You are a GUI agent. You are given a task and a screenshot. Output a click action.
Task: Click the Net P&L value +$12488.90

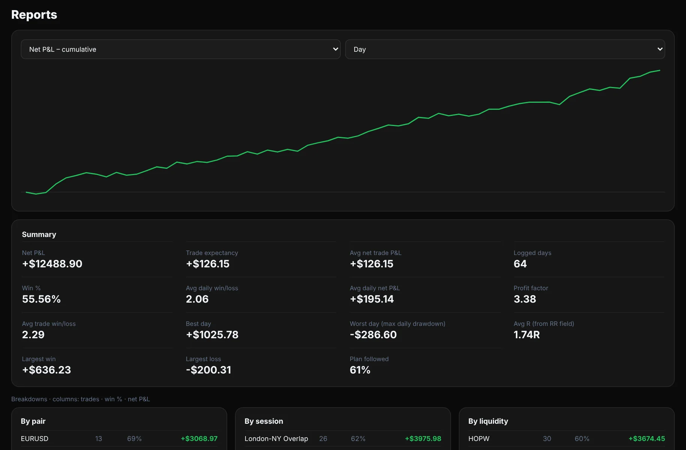pyautogui.click(x=52, y=264)
